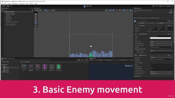Open the Unity cloud services icon
Screen dimensions: 175x98
[x=8, y=6]
